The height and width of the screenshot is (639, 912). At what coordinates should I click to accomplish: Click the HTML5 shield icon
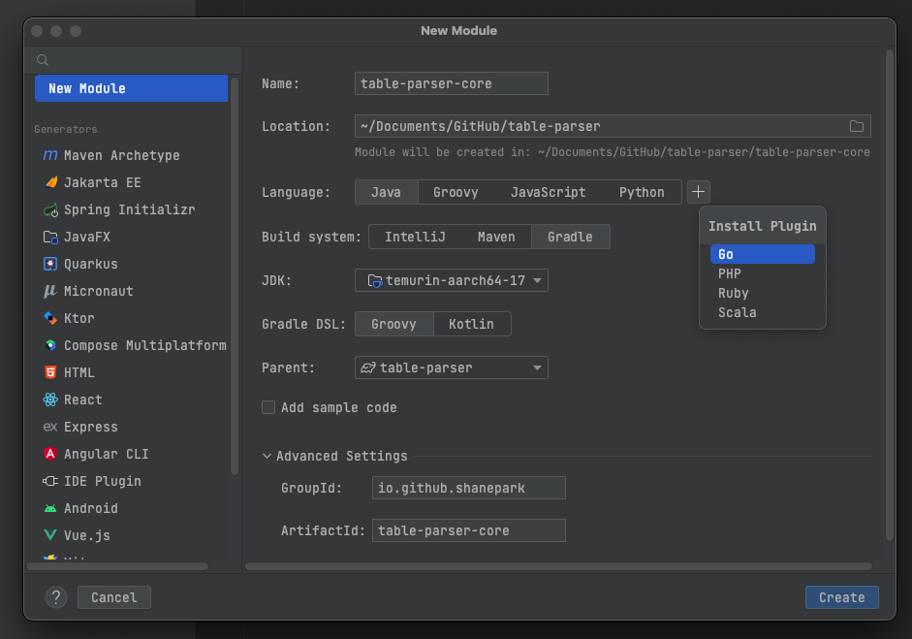click(50, 372)
